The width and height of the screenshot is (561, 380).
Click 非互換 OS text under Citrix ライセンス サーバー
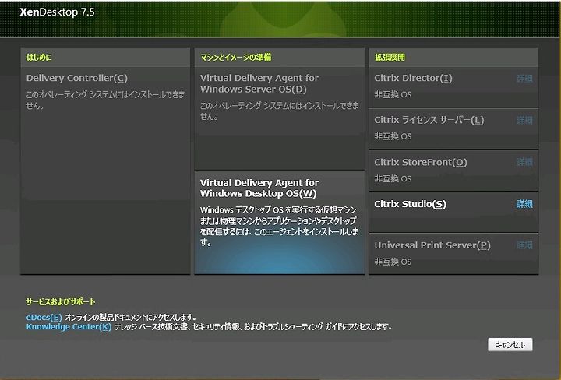coord(393,136)
